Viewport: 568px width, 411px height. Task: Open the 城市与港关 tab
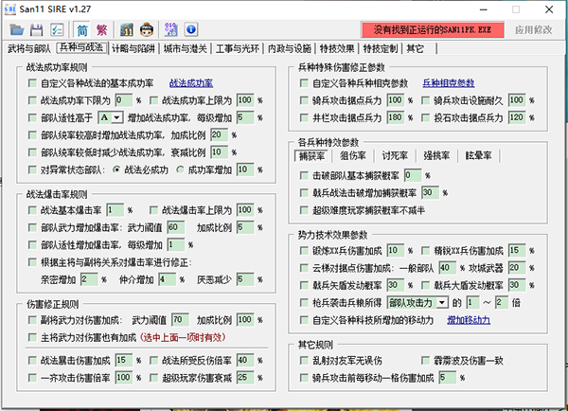[x=186, y=47]
